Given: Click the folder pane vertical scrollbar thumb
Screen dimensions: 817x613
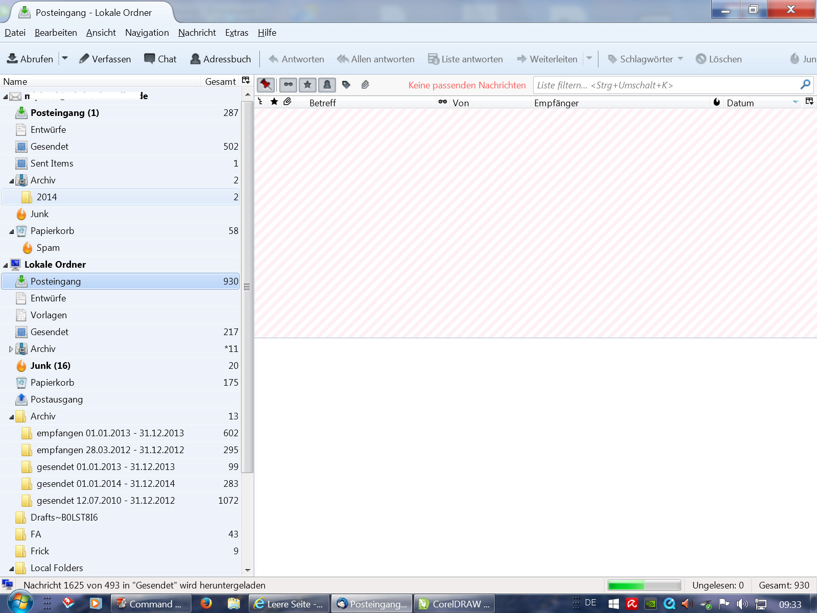Looking at the screenshot, I should point(247,287).
